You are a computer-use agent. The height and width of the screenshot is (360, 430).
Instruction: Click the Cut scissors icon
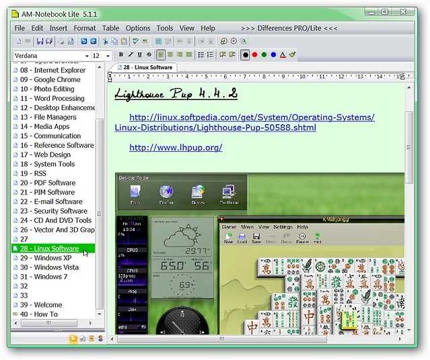point(105,42)
